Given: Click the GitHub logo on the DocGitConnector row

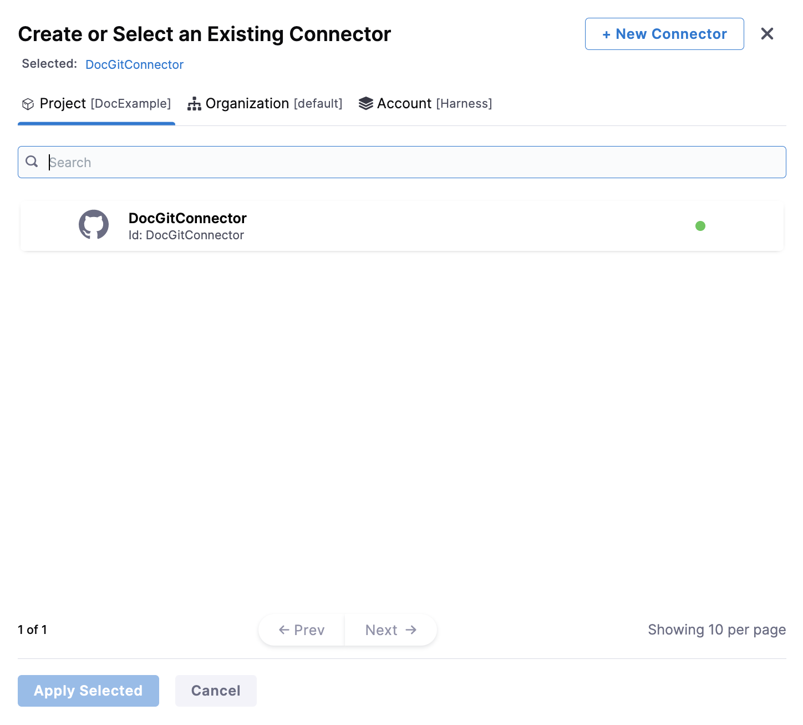Looking at the screenshot, I should 93,225.
